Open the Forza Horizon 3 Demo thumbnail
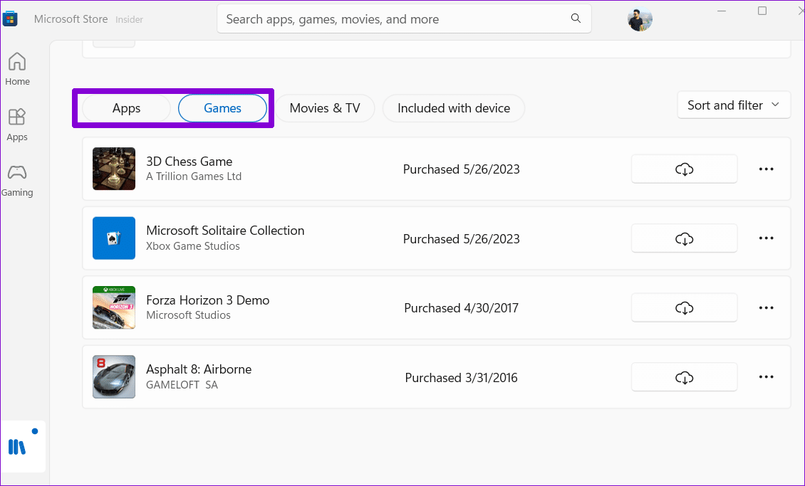Screen dimensions: 805x486 [x=114, y=307]
